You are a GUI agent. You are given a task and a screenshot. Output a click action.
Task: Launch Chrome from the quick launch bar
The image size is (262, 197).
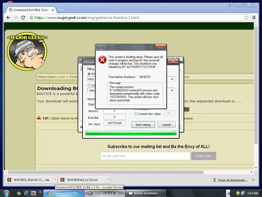pyautogui.click(x=19, y=193)
